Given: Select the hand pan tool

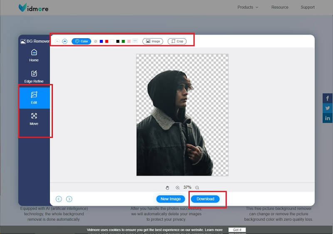Looking at the screenshot, I should point(168,187).
